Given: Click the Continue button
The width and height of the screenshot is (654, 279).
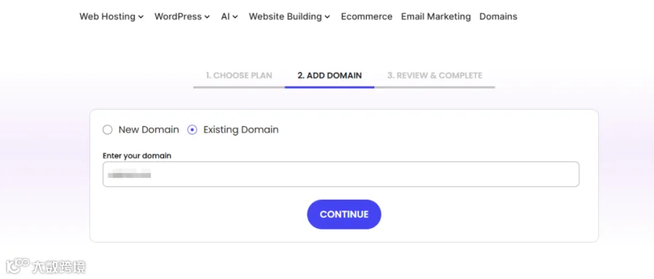Looking at the screenshot, I should (344, 214).
